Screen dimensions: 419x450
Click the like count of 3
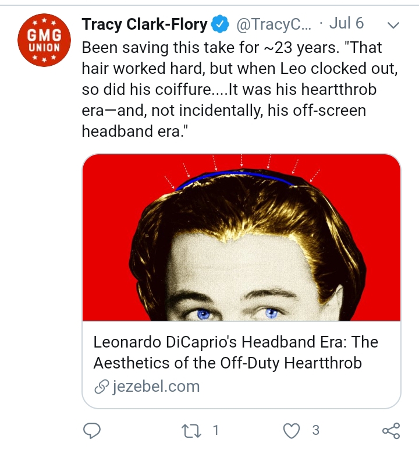(x=315, y=431)
